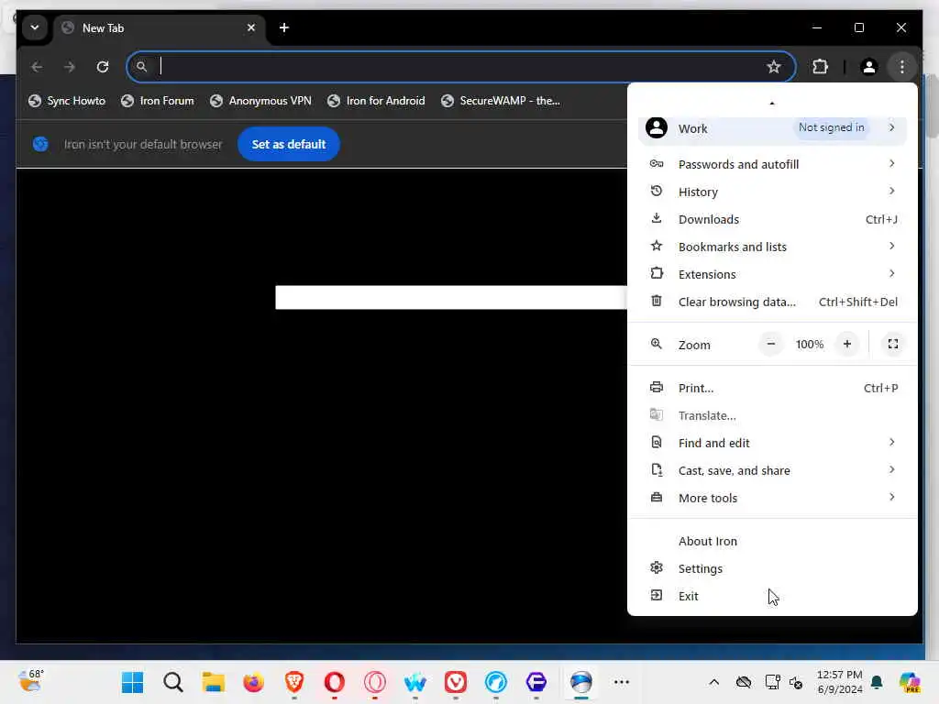The image size is (939, 704).
Task: Open the SecureWAMP bookmark
Action: click(501, 101)
